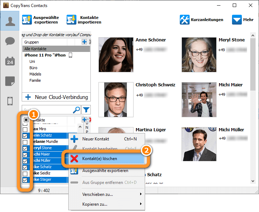Click the blue plus icon beside Neuer Kontakt
This screenshot has height=212, width=259.
[x=74, y=139]
